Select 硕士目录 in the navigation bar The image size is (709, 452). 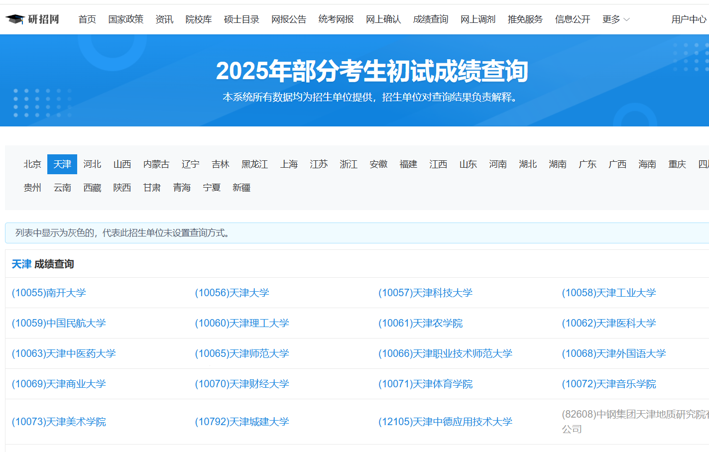click(x=241, y=19)
